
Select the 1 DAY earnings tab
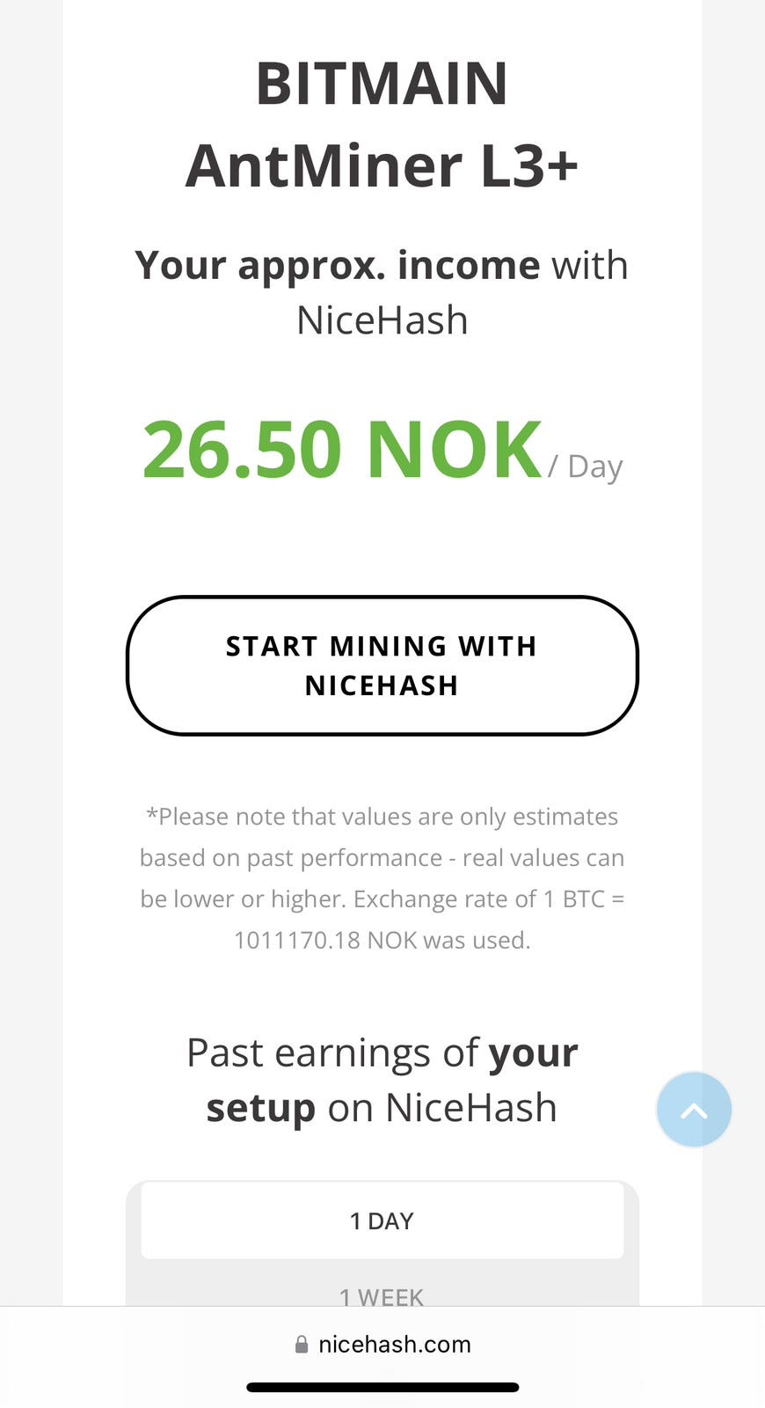point(382,1221)
